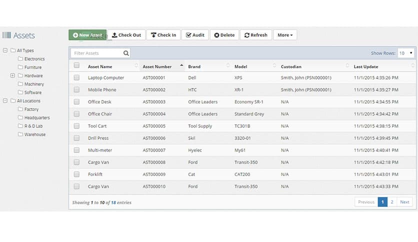Click the Hyelec brand cell
The width and height of the screenshot is (418, 242).
coord(195,150)
